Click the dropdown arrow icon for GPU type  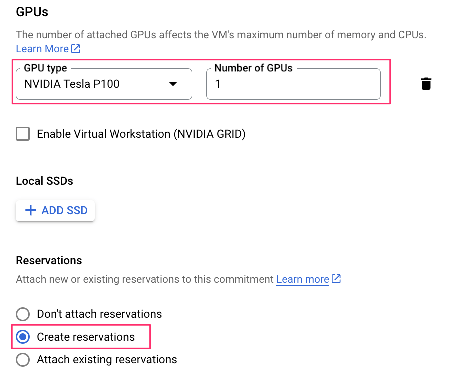pyautogui.click(x=173, y=84)
